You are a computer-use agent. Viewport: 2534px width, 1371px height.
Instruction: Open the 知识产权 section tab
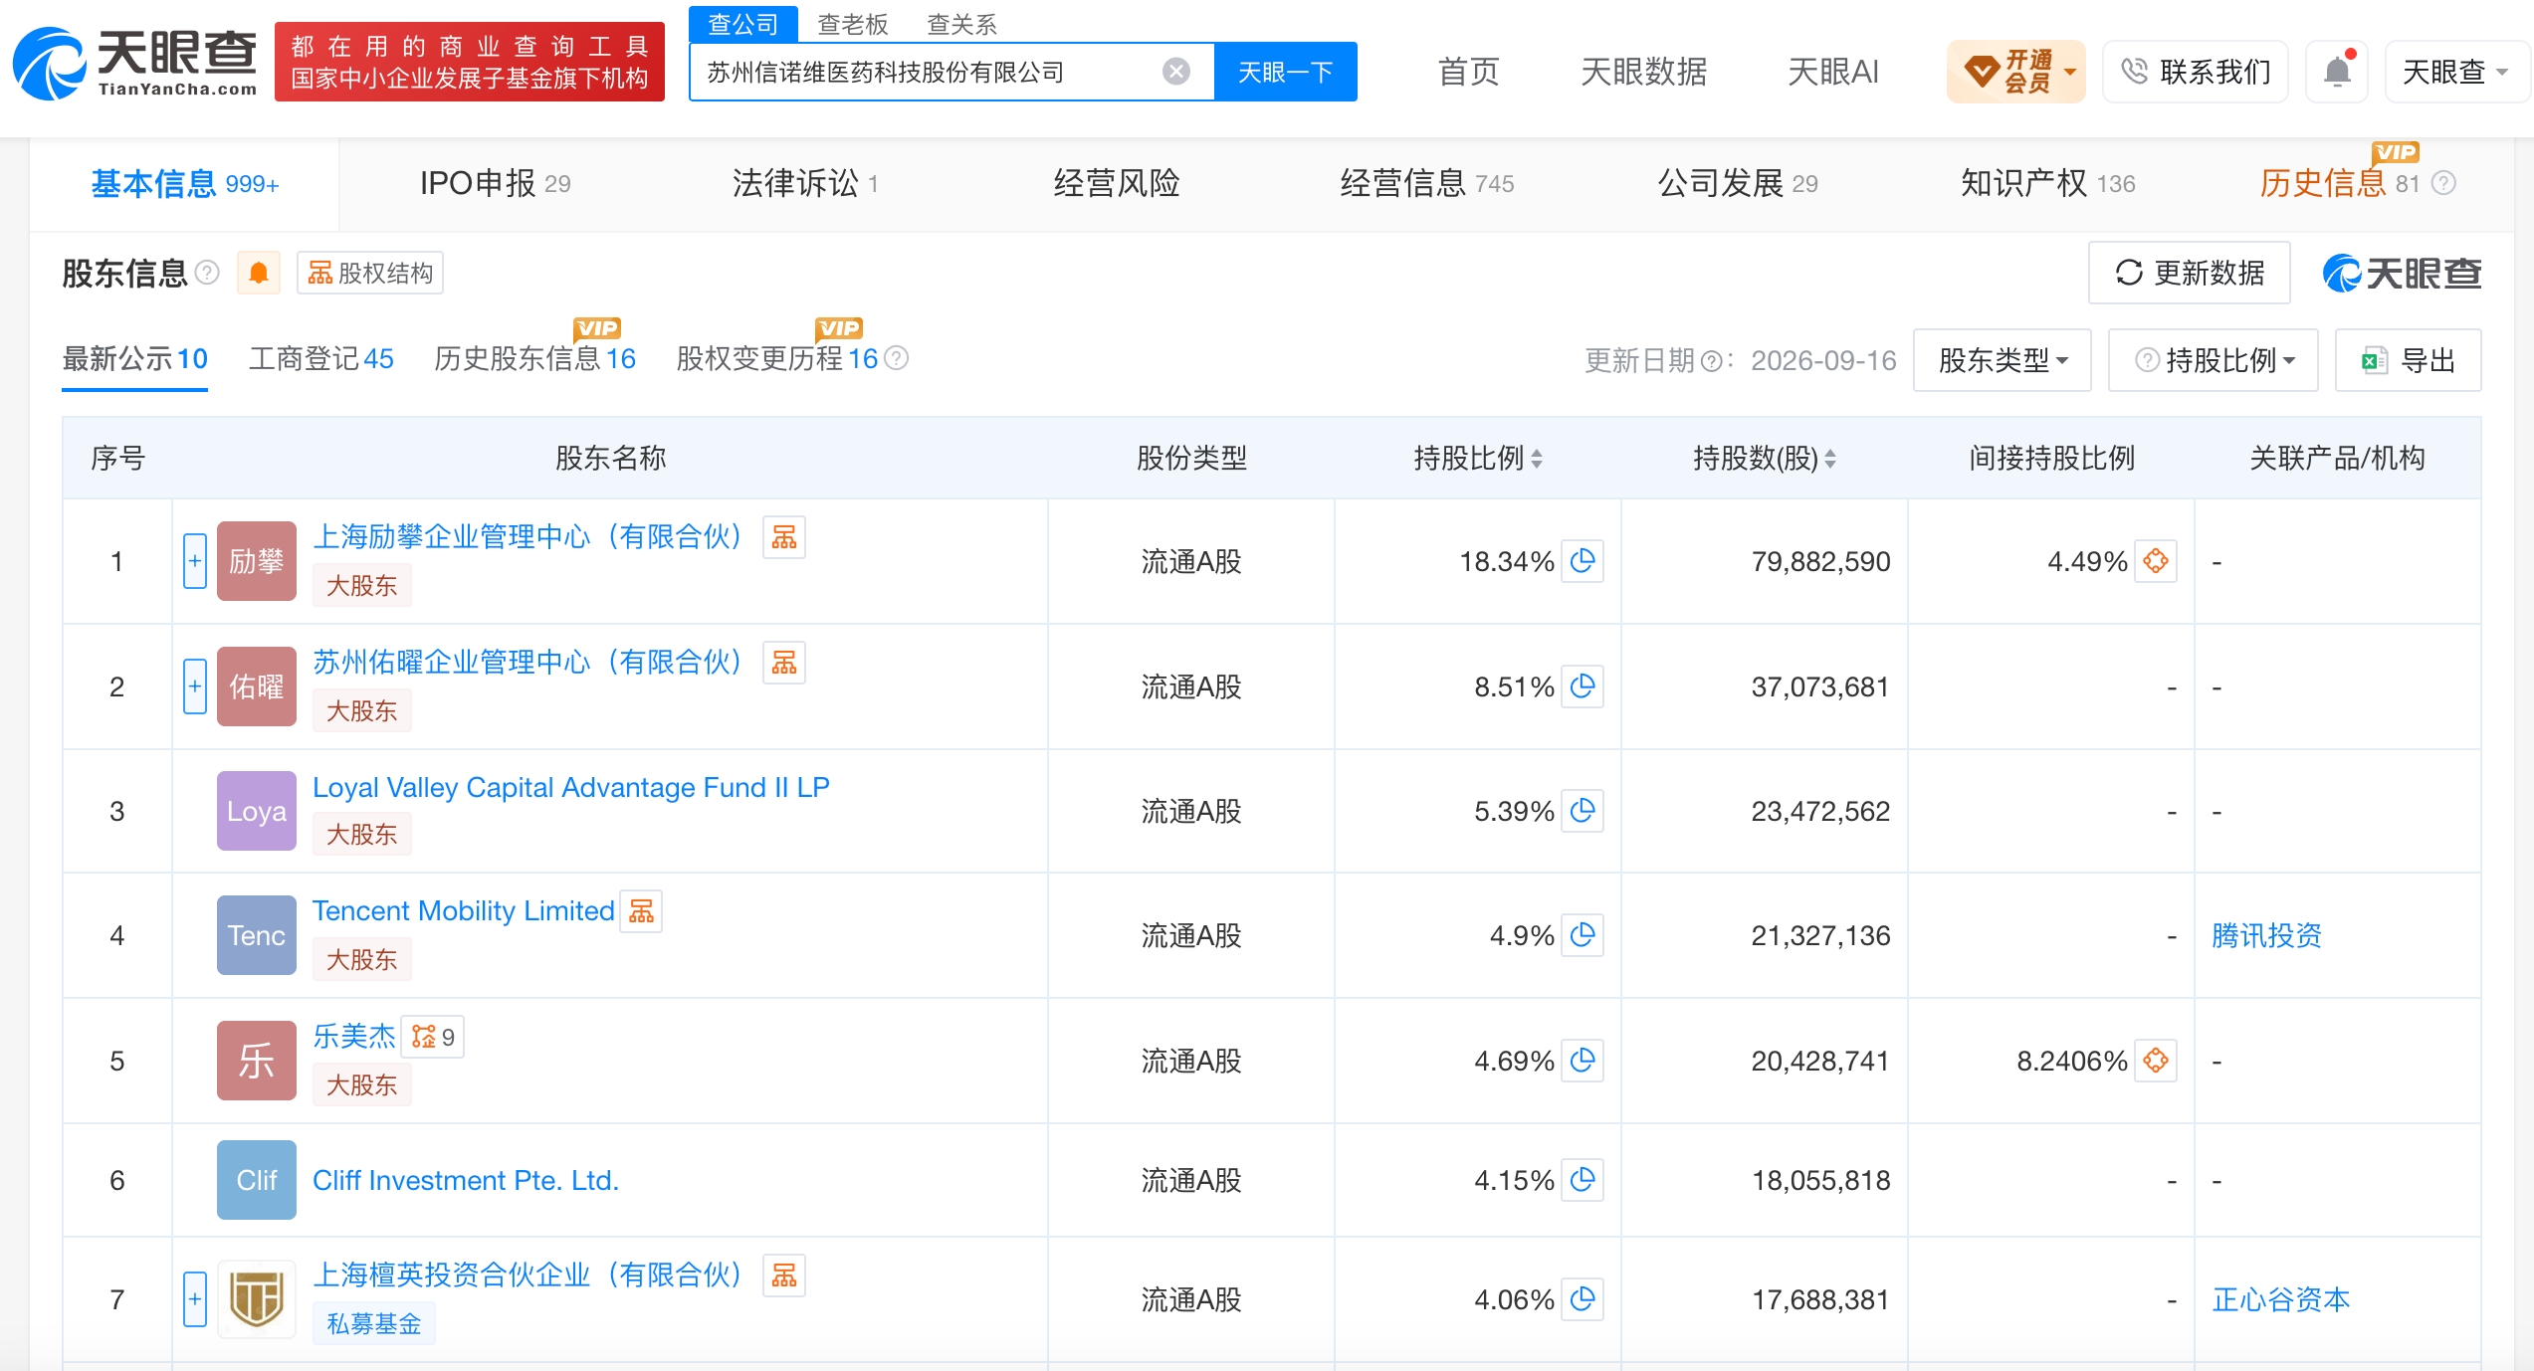click(2047, 183)
